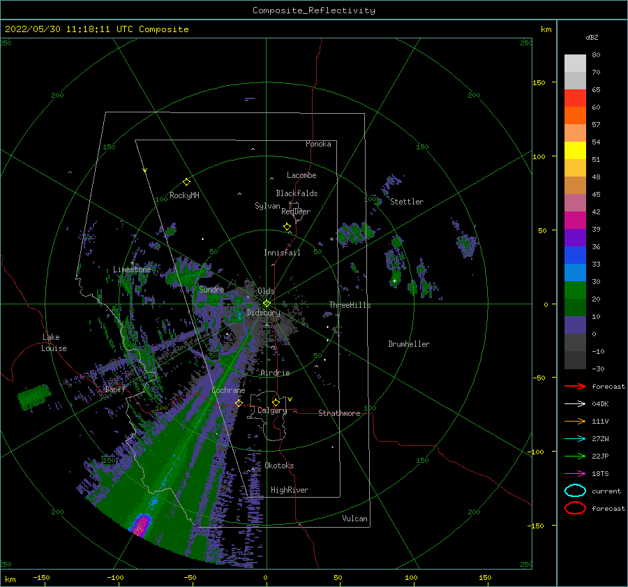Screen dimensions: 628x587
Task: Select the cyan current ellipse icon
Action: [x=575, y=491]
